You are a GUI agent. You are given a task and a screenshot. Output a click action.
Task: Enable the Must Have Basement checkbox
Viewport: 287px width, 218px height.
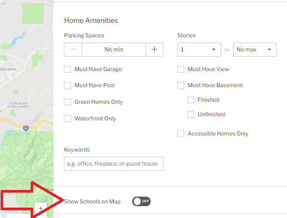tap(181, 86)
